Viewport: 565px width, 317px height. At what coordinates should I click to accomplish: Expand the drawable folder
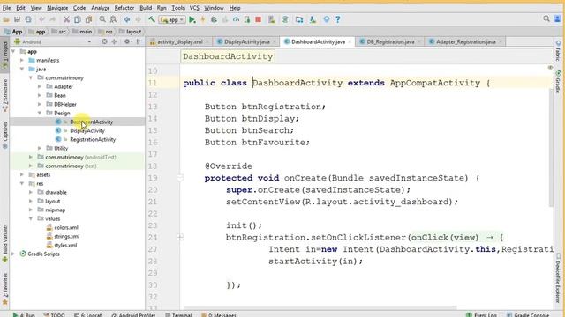(31, 192)
